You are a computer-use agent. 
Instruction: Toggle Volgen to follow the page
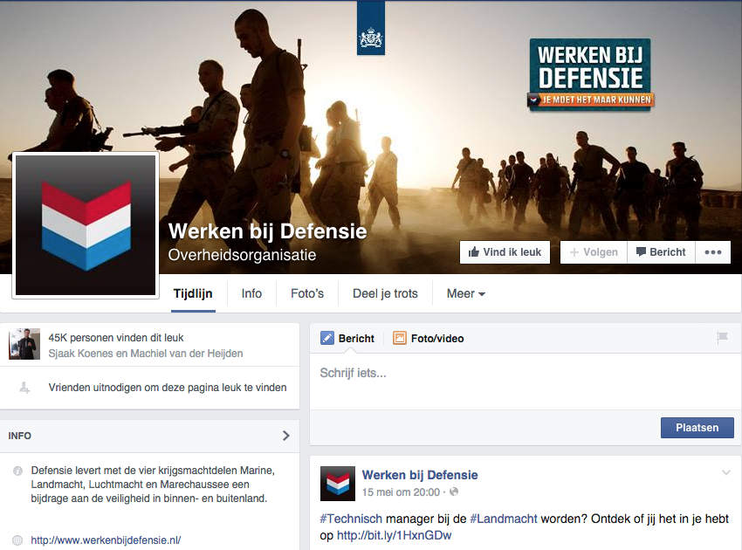click(594, 252)
